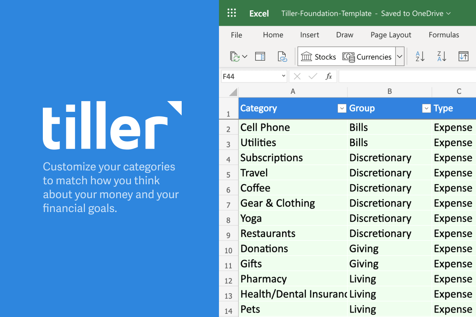Select the Gifts cell in column A

(x=293, y=264)
